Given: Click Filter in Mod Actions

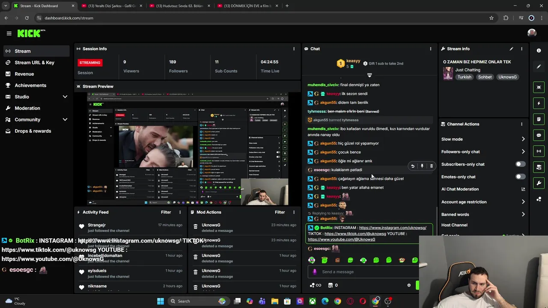Looking at the screenshot, I should (280, 212).
